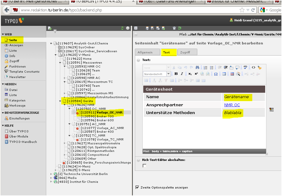The width and height of the screenshot is (282, 196).
Task: Open the Datei module under MEDIEN
Action: [13, 90]
